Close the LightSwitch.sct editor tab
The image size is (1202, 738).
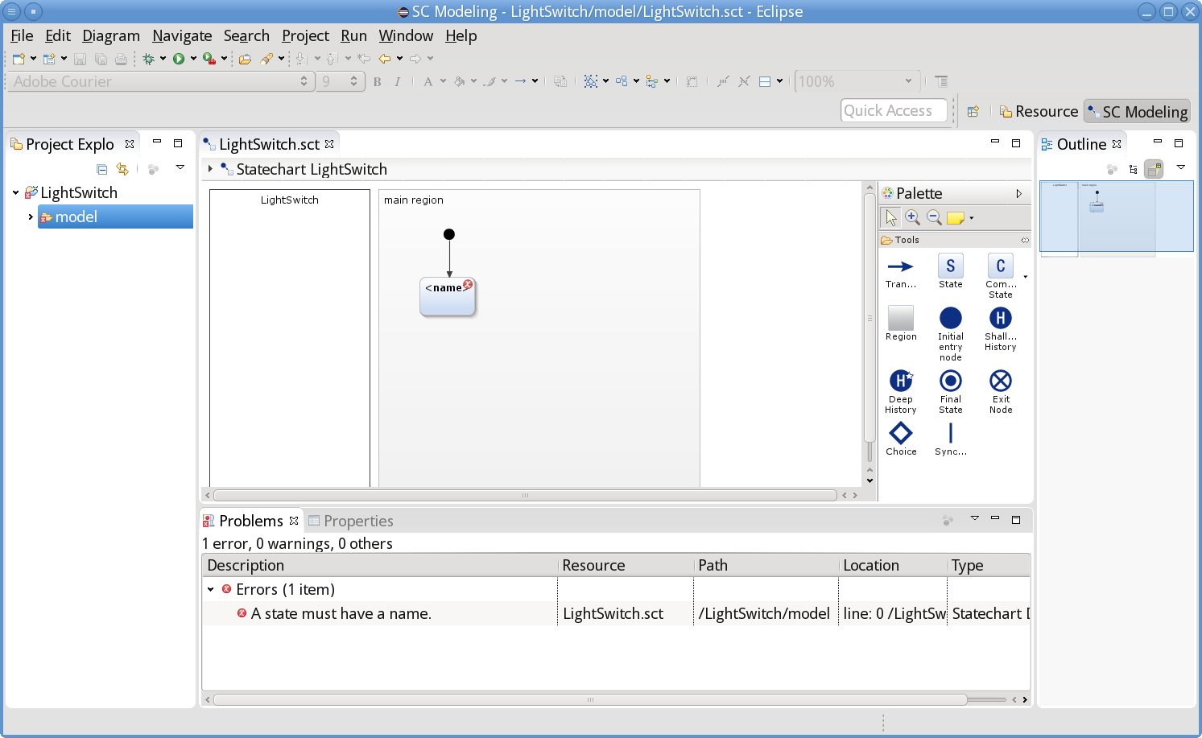tap(329, 144)
